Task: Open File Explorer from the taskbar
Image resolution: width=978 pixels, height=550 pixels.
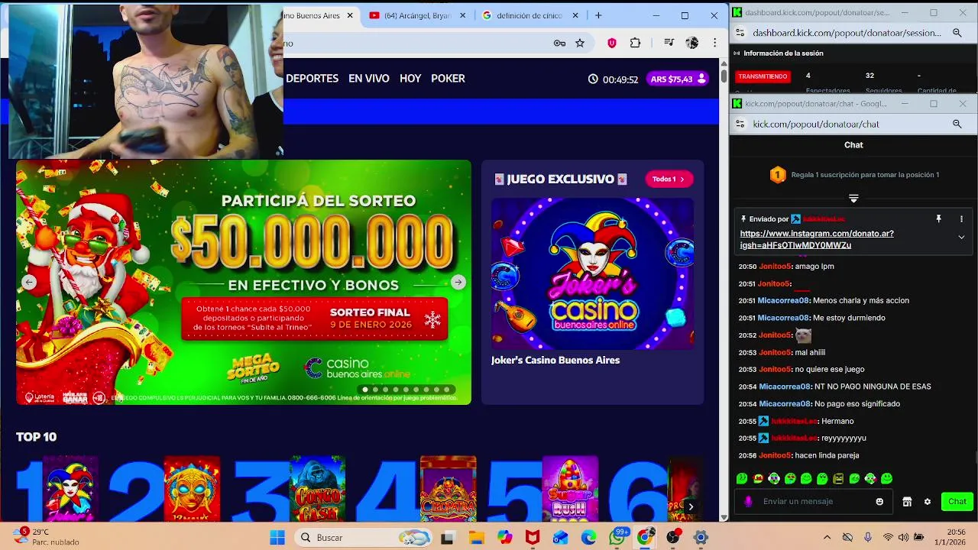Action: pos(476,537)
